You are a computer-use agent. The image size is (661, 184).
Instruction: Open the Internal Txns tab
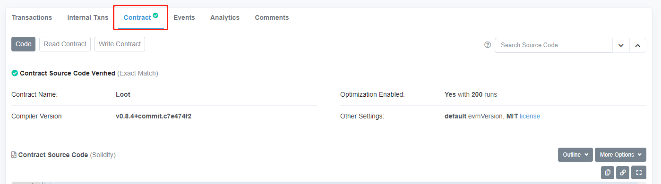[88, 17]
